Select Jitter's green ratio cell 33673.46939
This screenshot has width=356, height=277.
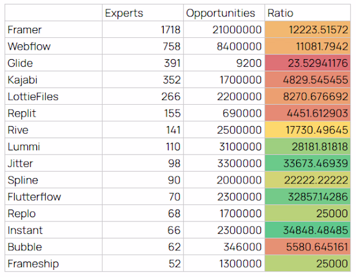point(309,163)
